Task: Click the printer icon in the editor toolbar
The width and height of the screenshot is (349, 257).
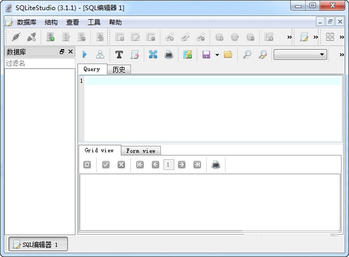Action: click(x=169, y=54)
